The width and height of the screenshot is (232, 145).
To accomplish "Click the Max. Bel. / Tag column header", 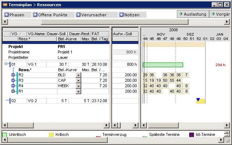I will (95, 39).
